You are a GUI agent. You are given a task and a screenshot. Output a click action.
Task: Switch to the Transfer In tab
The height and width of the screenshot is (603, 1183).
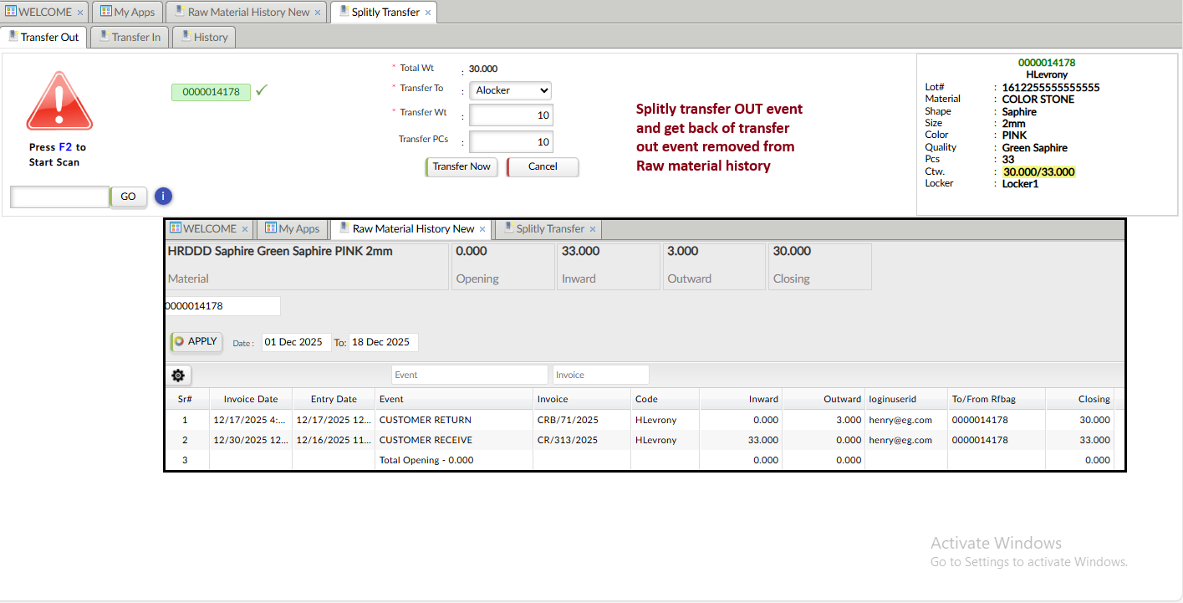click(130, 37)
